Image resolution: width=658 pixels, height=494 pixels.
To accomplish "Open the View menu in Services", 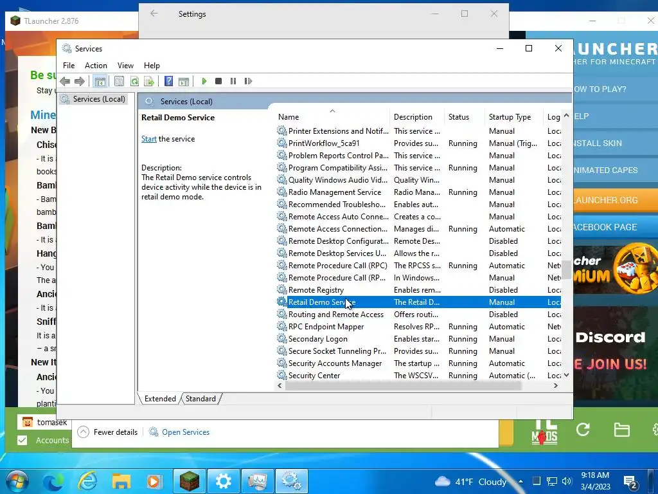I will coord(125,66).
